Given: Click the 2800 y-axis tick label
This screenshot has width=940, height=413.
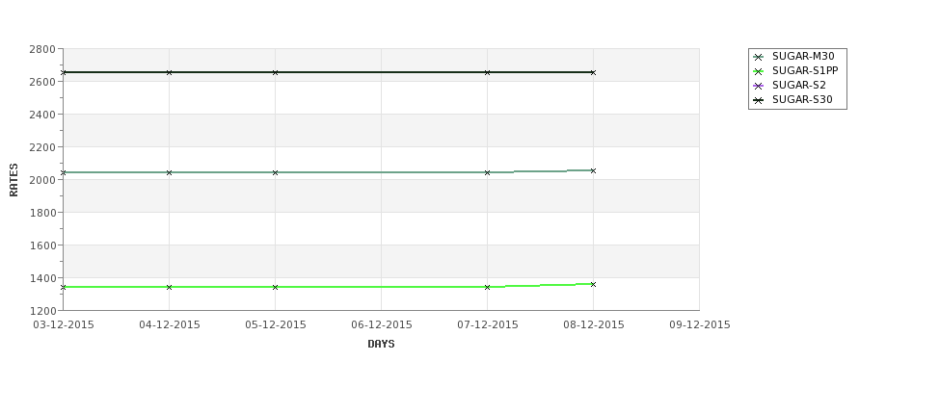Looking at the screenshot, I should (42, 49).
